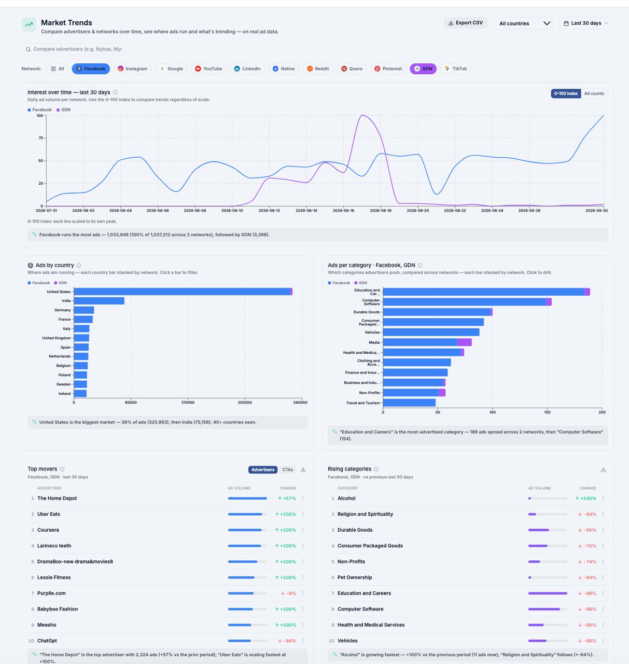The width and height of the screenshot is (629, 664).
Task: Toggle the Google network filter
Action: (x=171, y=69)
